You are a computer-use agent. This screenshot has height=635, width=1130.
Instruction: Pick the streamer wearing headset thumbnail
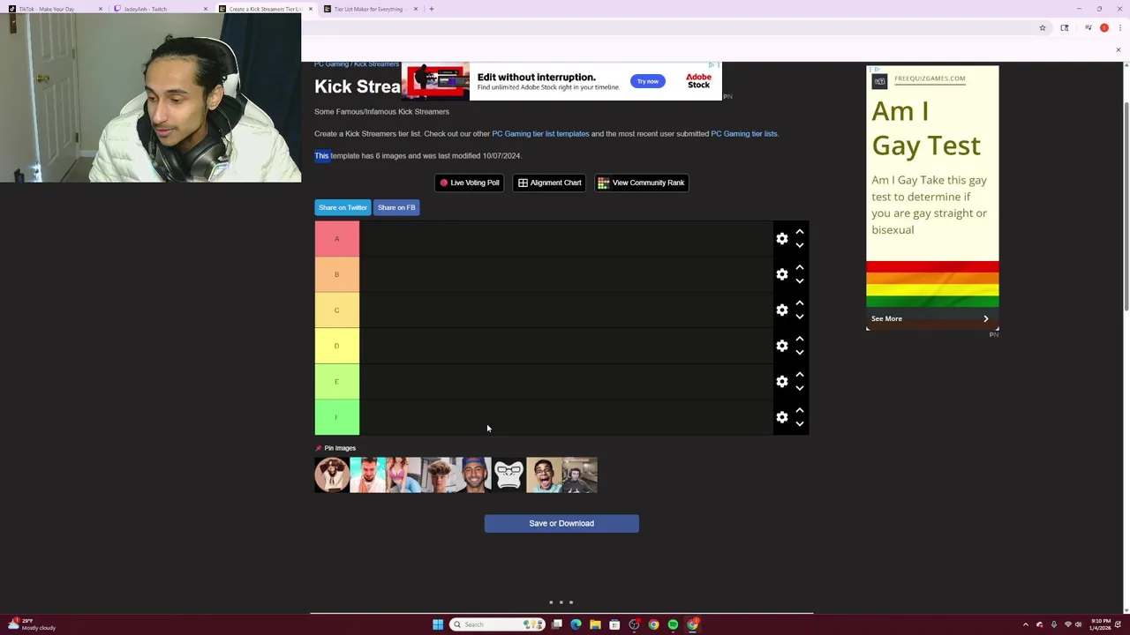point(579,474)
